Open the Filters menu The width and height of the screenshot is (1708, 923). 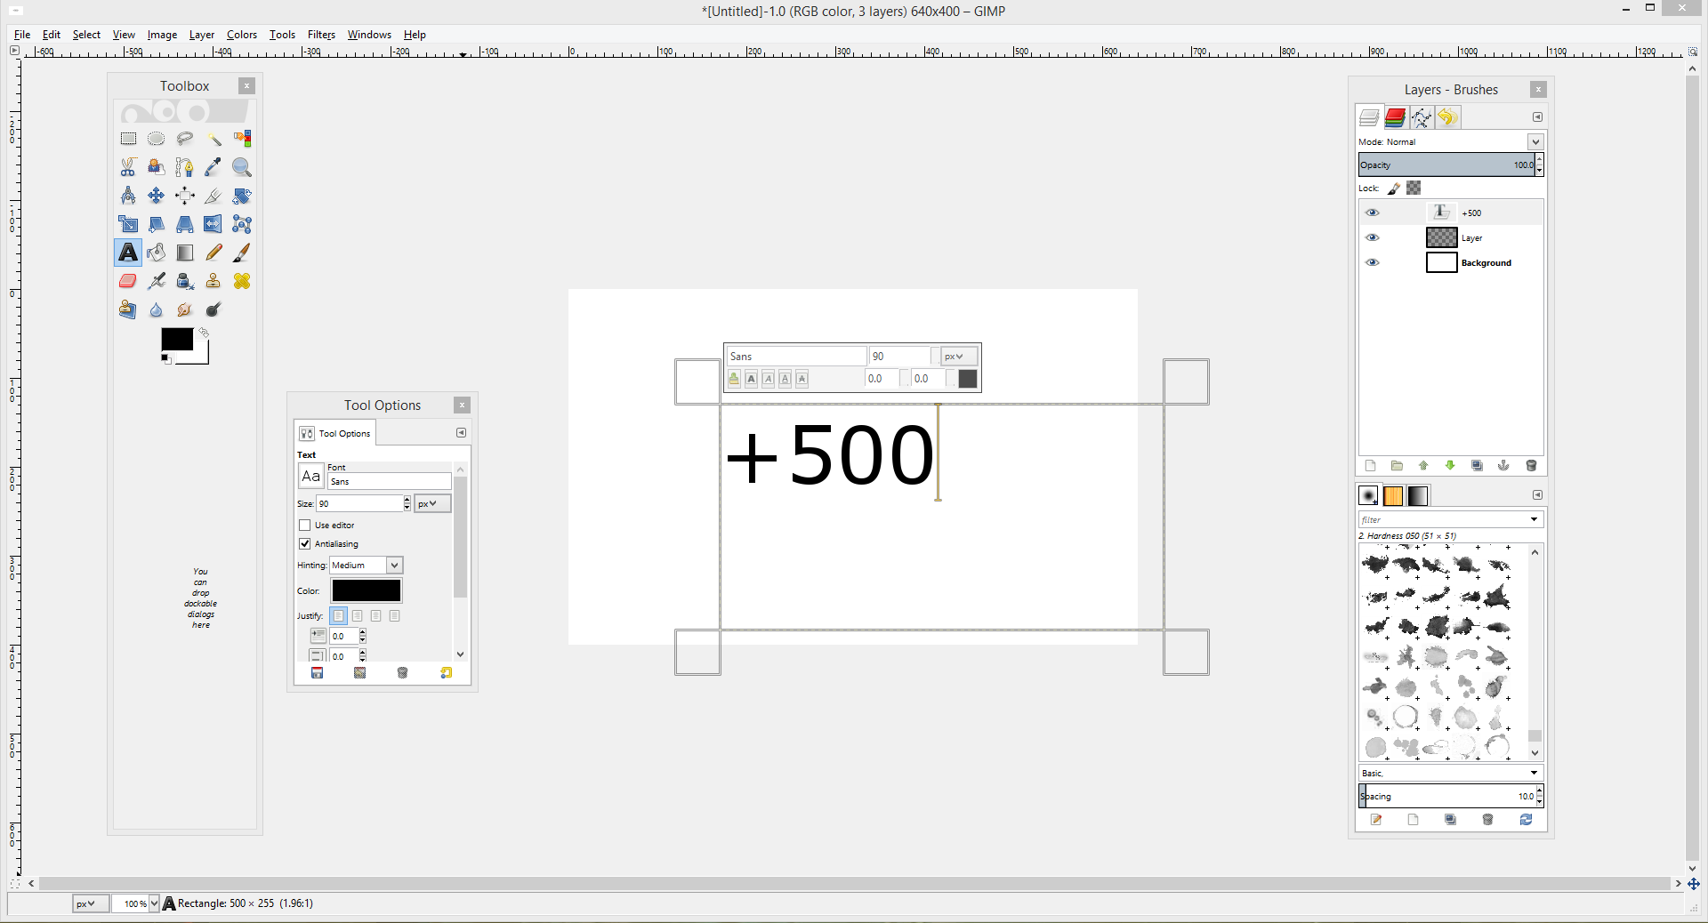pyautogui.click(x=321, y=35)
